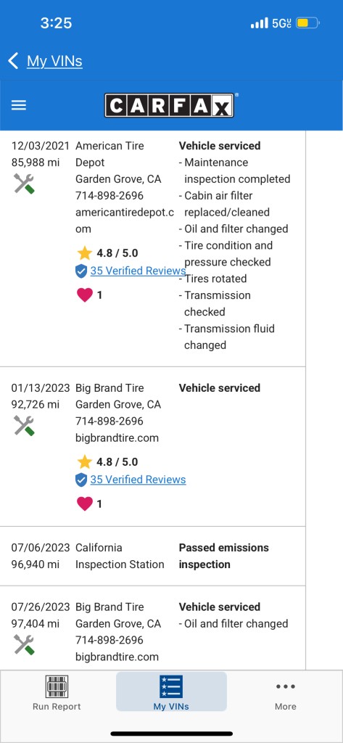Tap the CARFAX logo
The image size is (343, 743).
pos(169,104)
